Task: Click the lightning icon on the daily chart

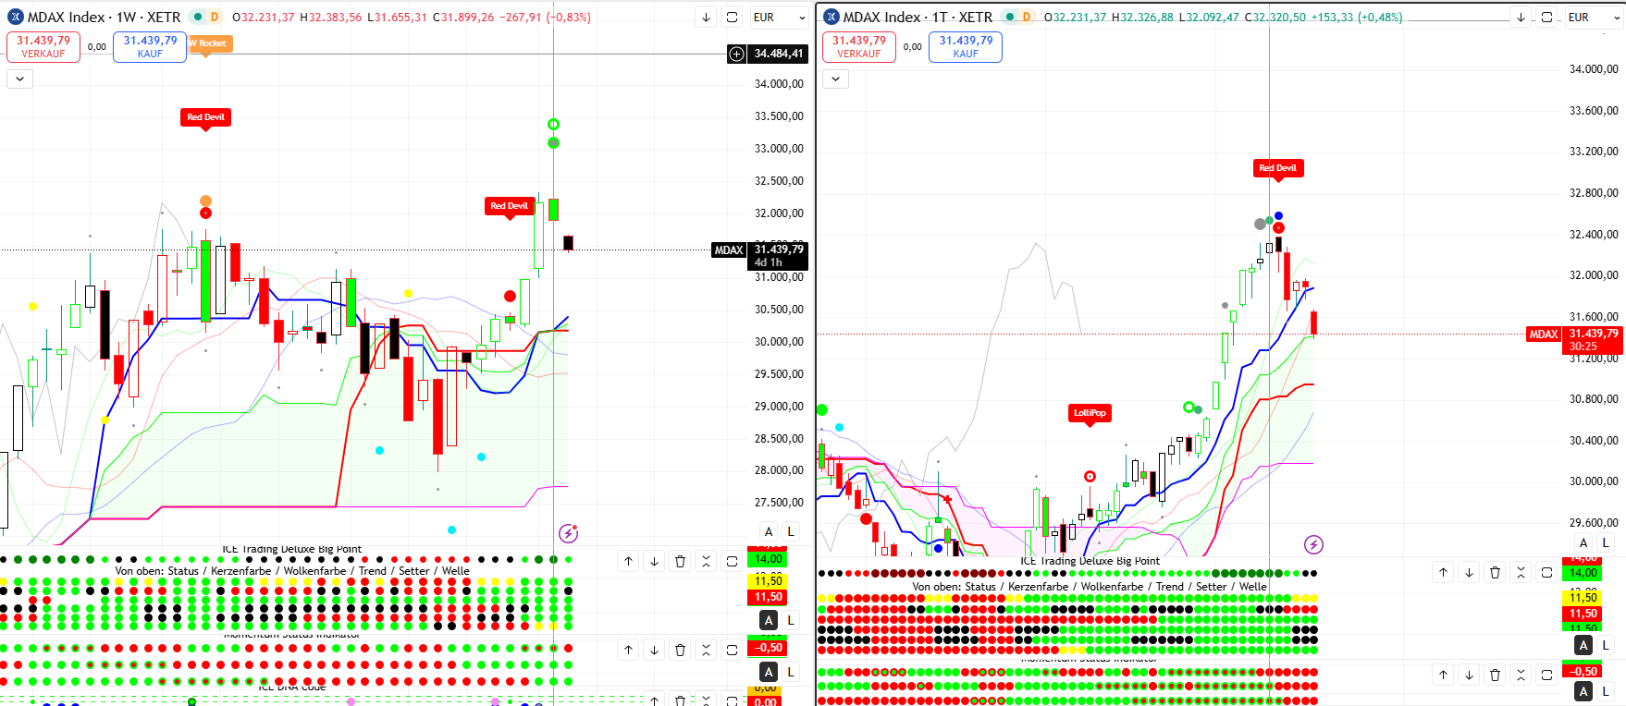Action: [1313, 544]
